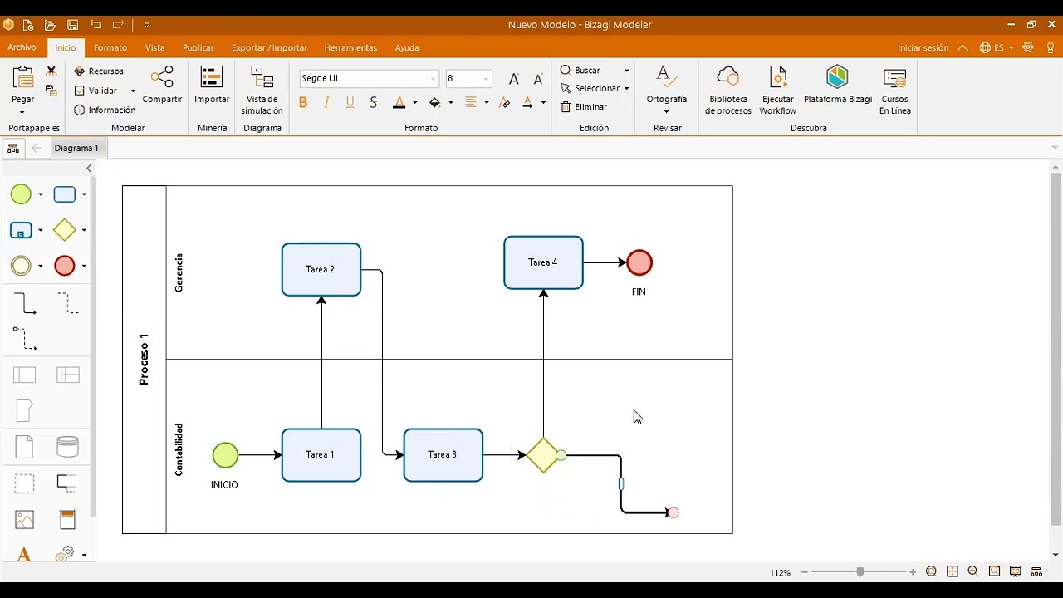The height and width of the screenshot is (598, 1063).
Task: Click the fit-to-page icon in status bar
Action: [x=953, y=572]
